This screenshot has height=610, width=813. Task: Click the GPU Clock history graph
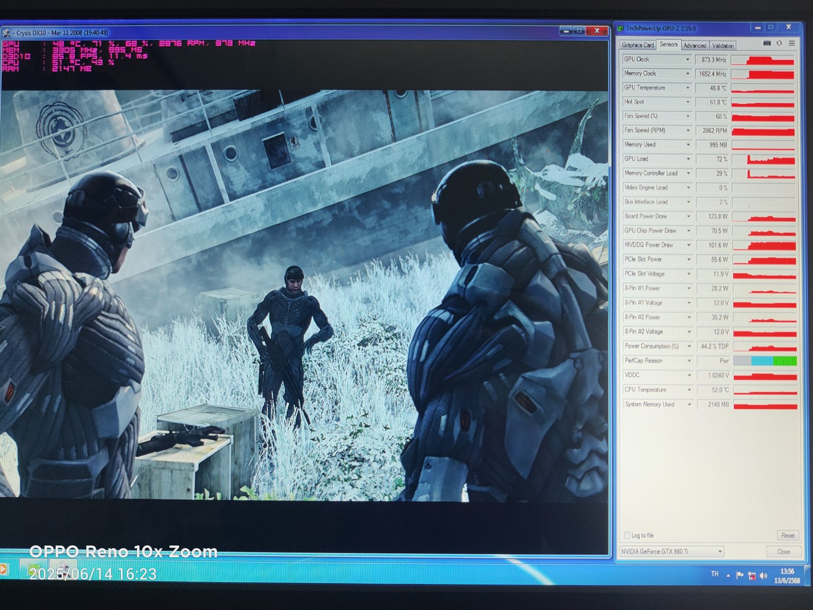[x=763, y=60]
